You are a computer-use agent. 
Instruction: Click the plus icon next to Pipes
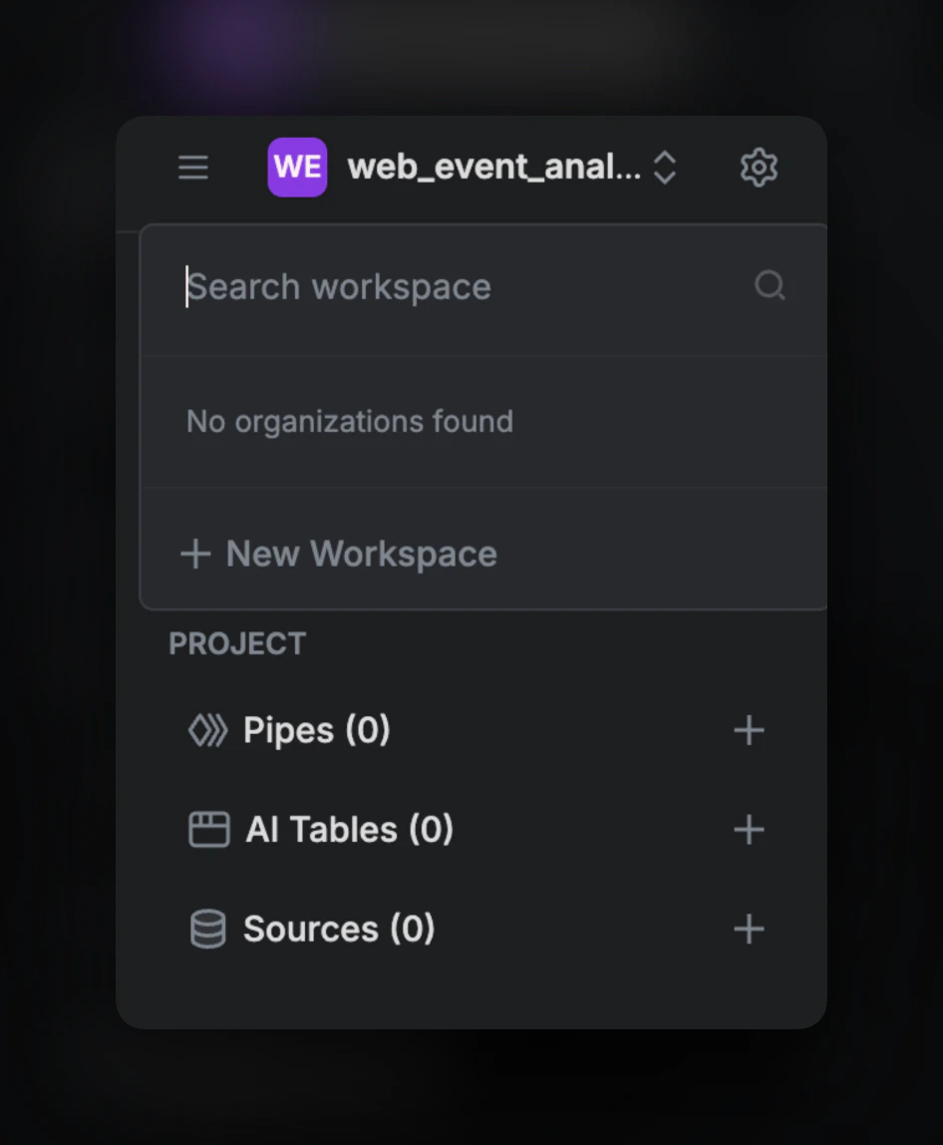coord(749,729)
